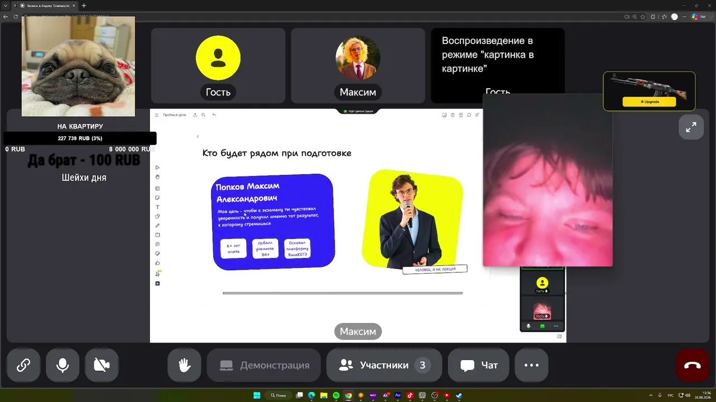Viewport: 716px width, 402px height.
Task: Expand the tab search dropdown arrow in Chrome
Action: (7, 6)
